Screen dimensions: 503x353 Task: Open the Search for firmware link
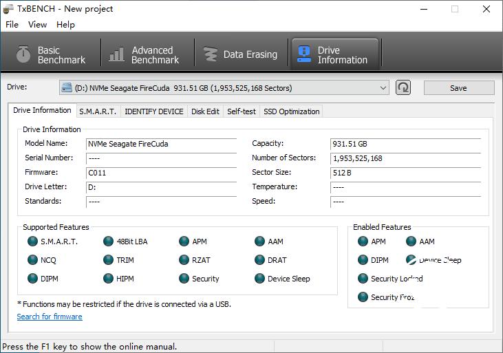[50, 317]
